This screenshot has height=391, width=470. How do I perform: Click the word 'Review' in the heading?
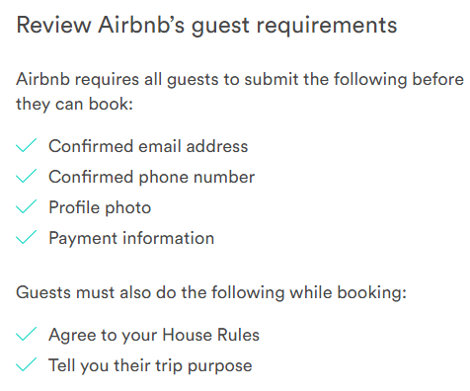pyautogui.click(x=53, y=25)
